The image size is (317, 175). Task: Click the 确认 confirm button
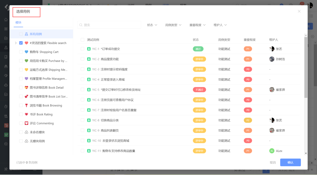[290, 162]
